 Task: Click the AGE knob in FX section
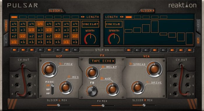[113, 89]
